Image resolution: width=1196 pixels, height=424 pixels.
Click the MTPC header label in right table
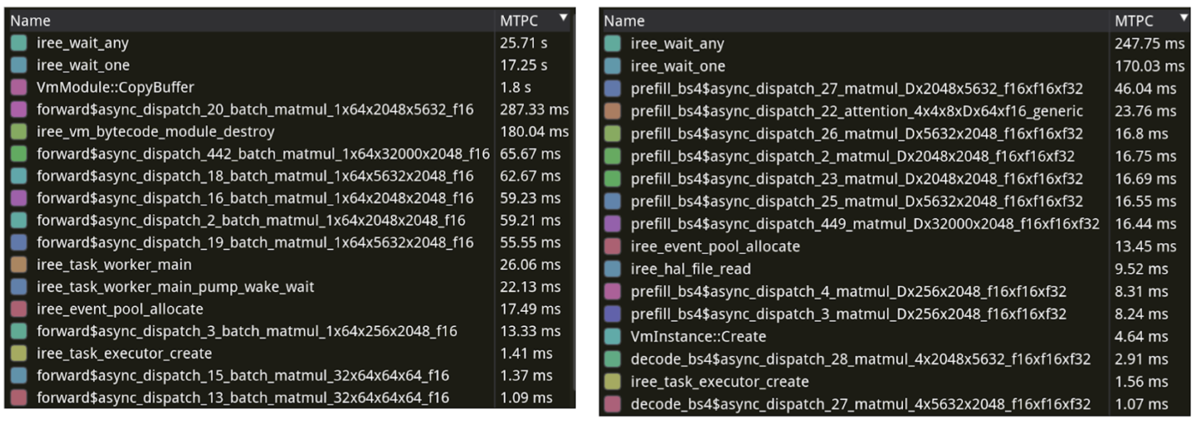pyautogui.click(x=1133, y=21)
